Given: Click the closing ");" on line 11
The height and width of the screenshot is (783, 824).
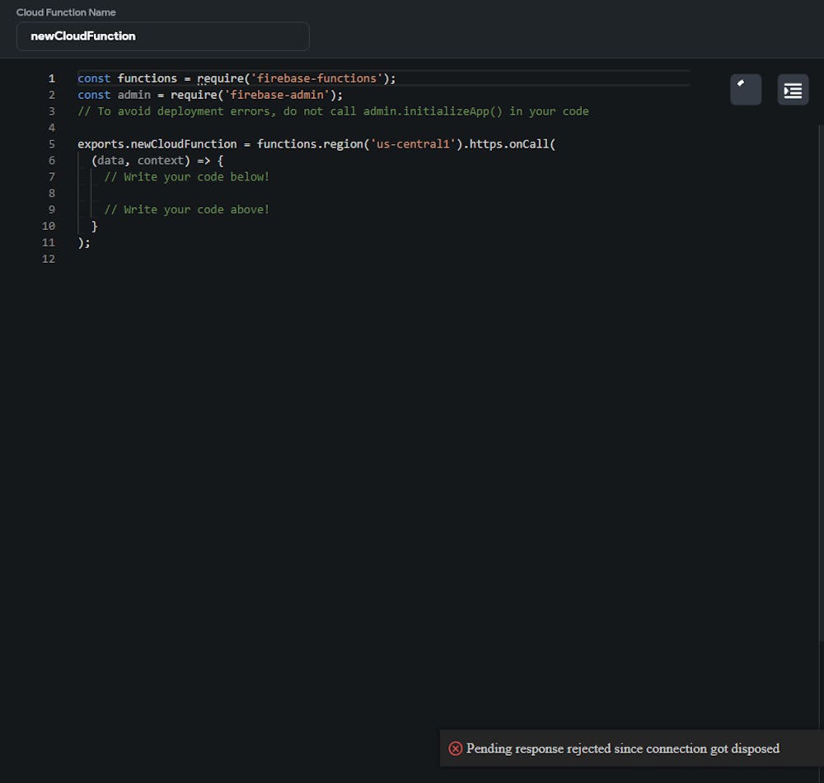Looking at the screenshot, I should click(83, 242).
